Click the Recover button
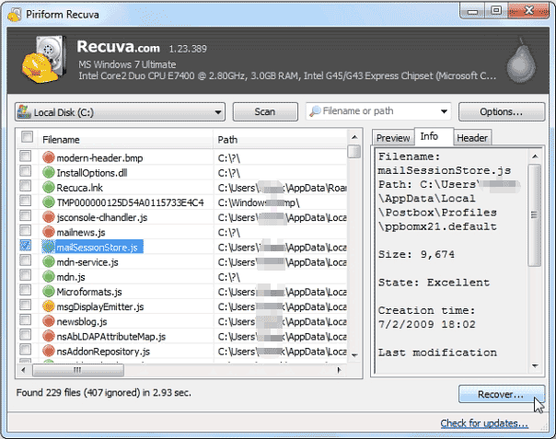 pos(501,394)
